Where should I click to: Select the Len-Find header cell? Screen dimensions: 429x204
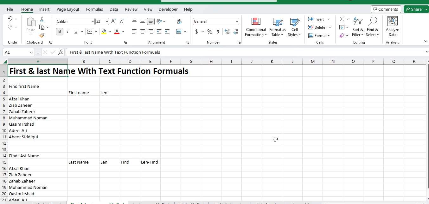click(x=150, y=162)
